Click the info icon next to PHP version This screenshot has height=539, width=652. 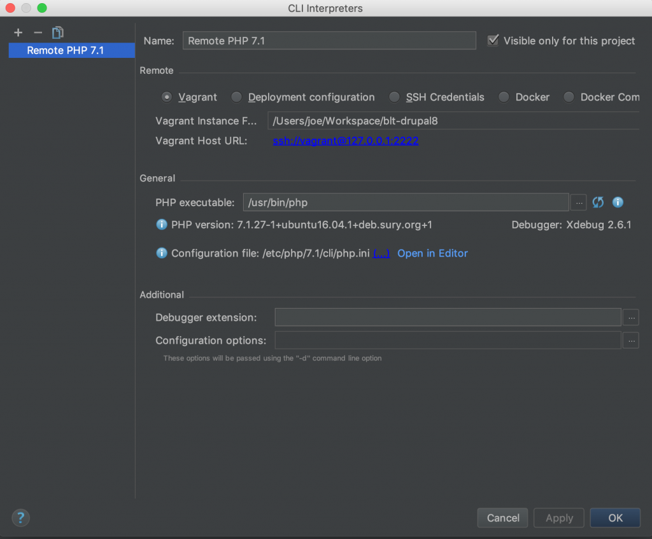(161, 225)
